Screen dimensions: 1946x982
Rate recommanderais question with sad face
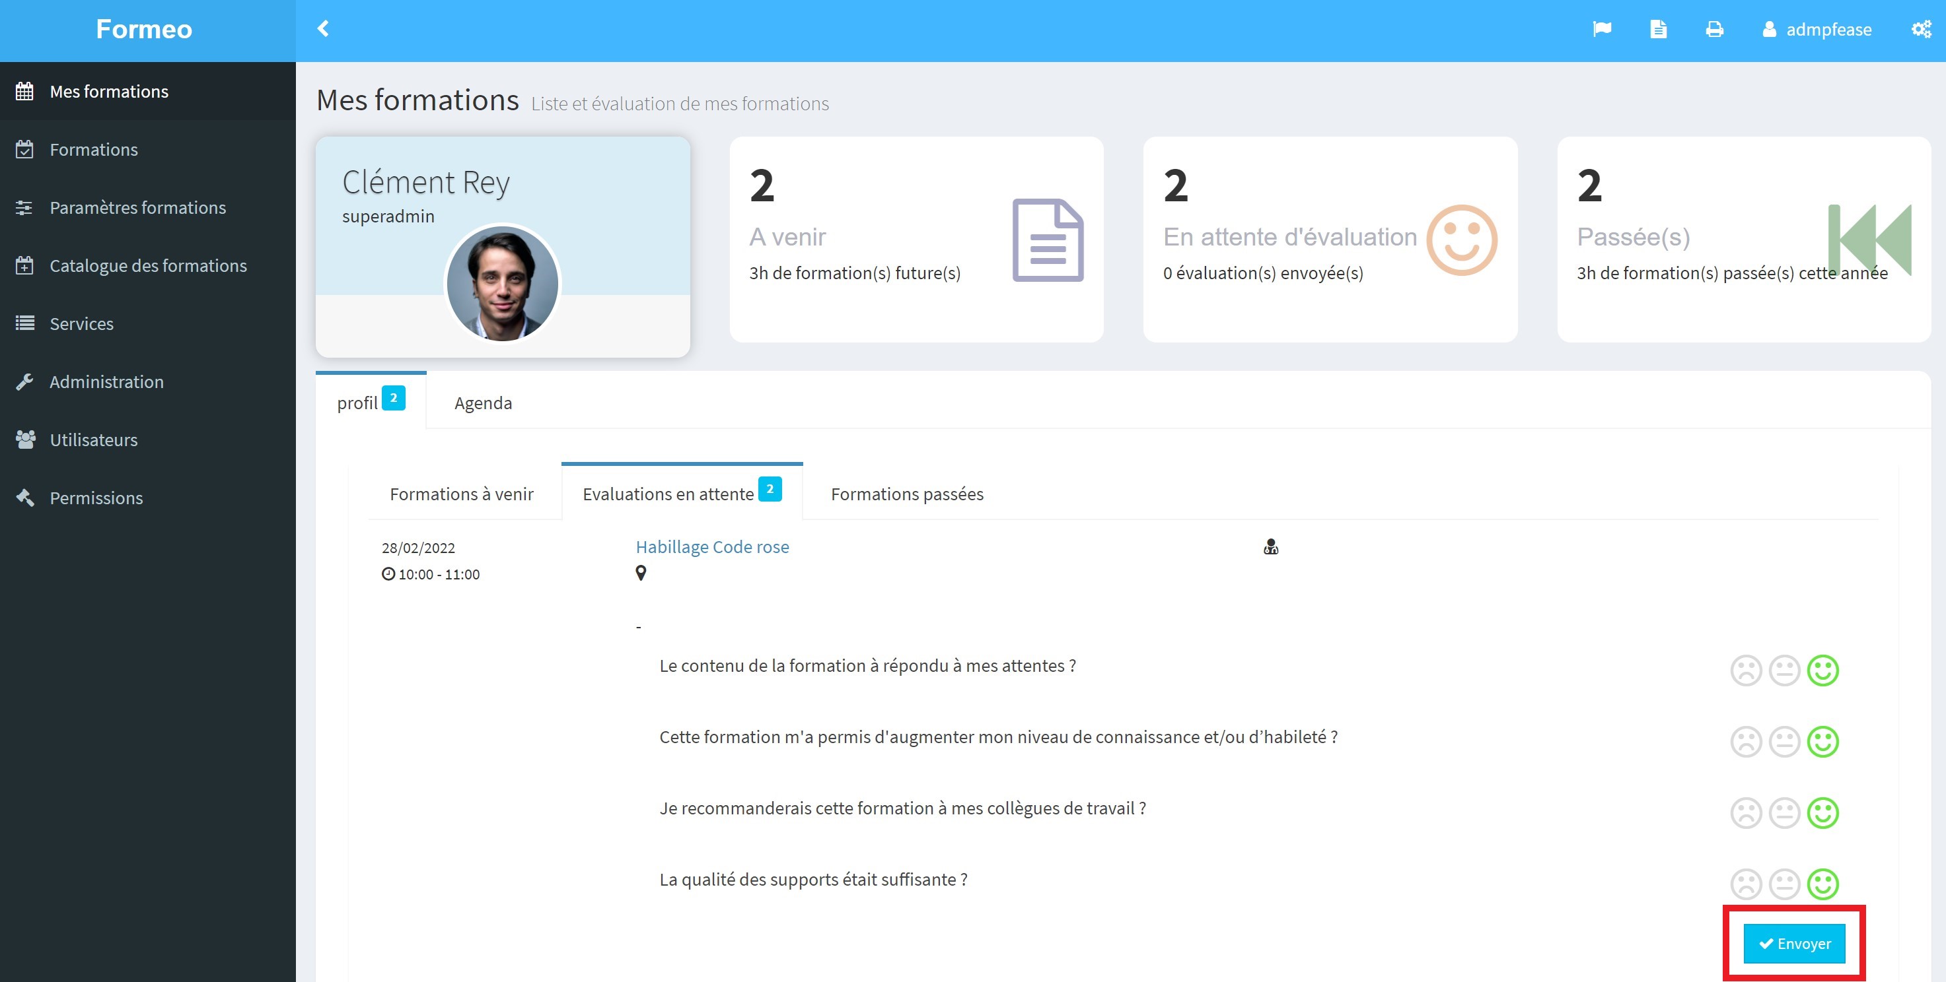[1746, 813]
